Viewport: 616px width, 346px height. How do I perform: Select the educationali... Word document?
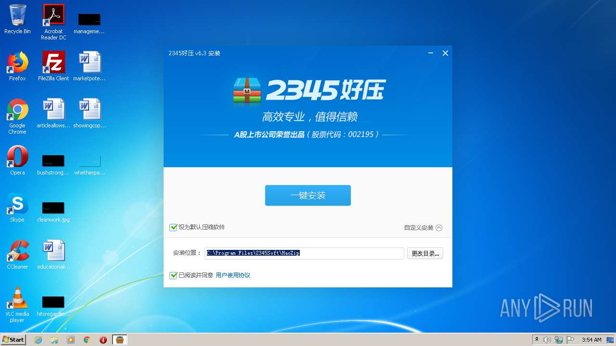[53, 255]
